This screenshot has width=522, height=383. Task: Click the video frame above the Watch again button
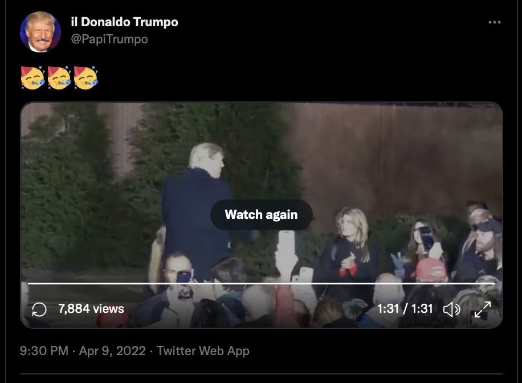262,150
